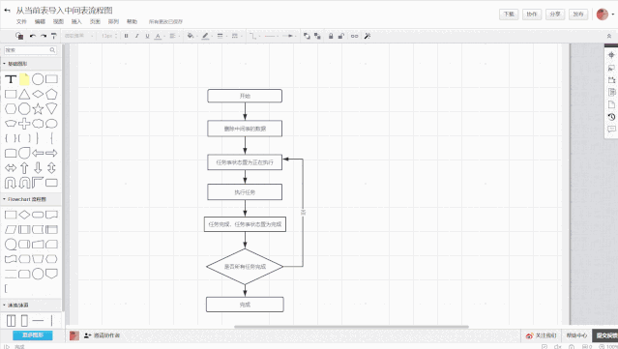Open the line color pencil
The image size is (618, 349).
(x=206, y=36)
